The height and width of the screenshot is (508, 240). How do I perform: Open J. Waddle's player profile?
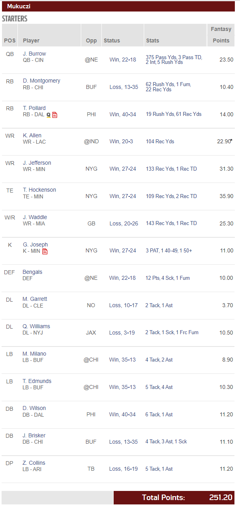[35, 217]
